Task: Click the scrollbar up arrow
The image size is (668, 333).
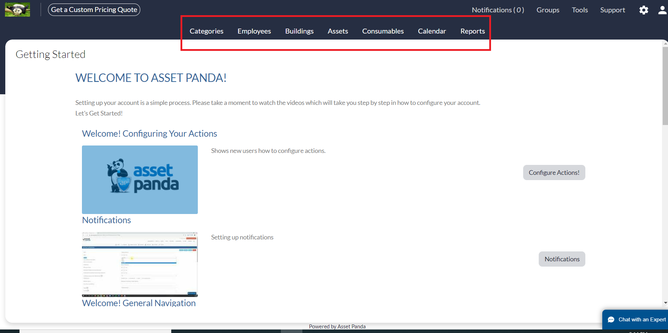Action: (x=665, y=44)
